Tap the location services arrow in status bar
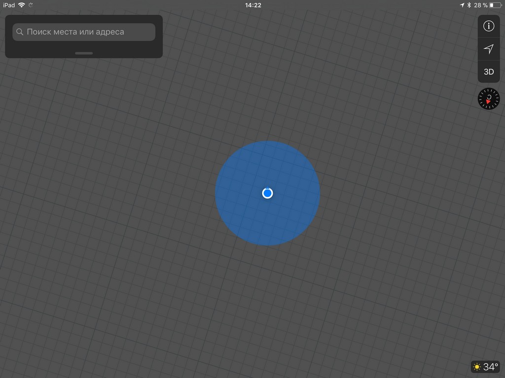The image size is (505, 378). [x=462, y=5]
